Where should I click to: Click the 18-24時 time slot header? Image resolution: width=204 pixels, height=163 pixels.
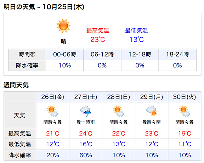(177, 55)
